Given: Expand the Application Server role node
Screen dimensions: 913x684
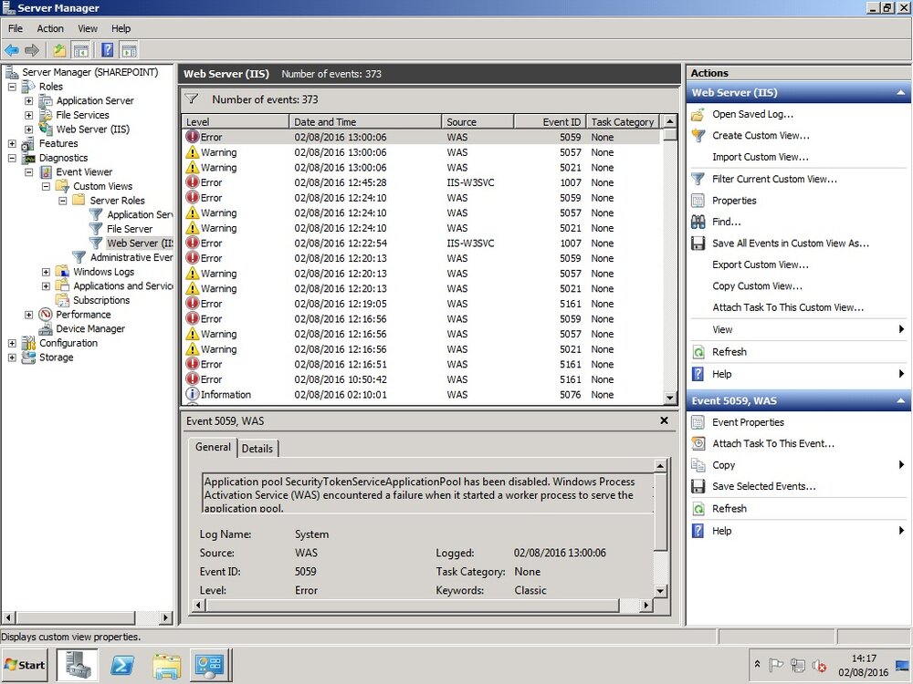Looking at the screenshot, I should pyautogui.click(x=28, y=100).
